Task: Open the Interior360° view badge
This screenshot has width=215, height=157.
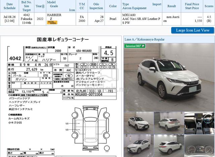Action: pyautogui.click(x=135, y=46)
